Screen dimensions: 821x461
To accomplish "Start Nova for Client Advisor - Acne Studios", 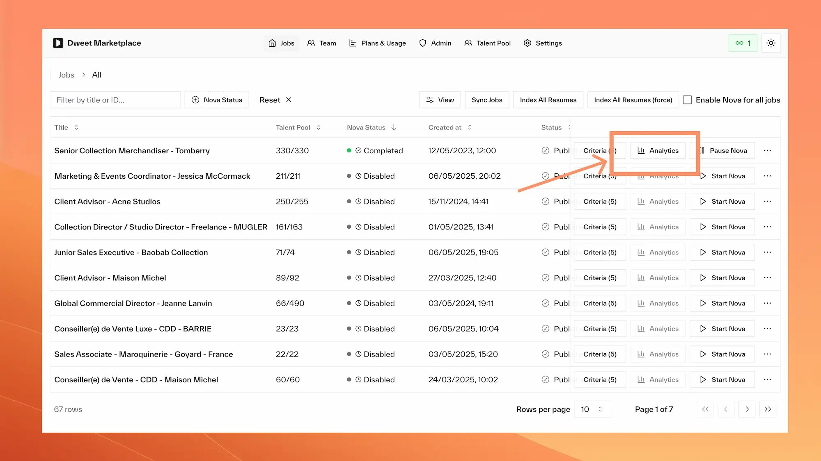I will (722, 201).
